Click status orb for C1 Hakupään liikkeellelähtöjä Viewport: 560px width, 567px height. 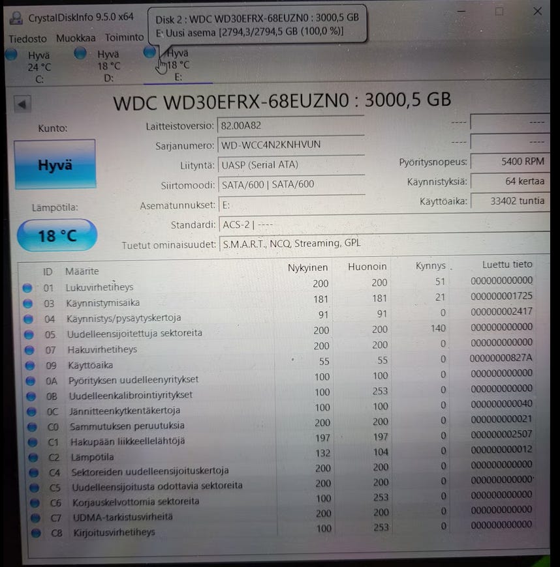(33, 443)
